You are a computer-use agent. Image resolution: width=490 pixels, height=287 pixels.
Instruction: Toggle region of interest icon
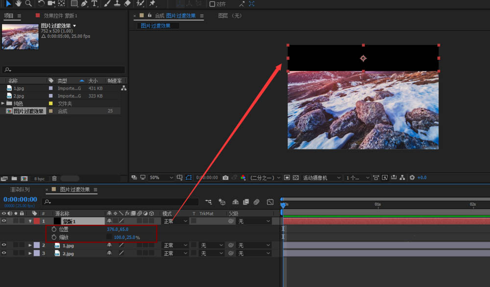[287, 178]
